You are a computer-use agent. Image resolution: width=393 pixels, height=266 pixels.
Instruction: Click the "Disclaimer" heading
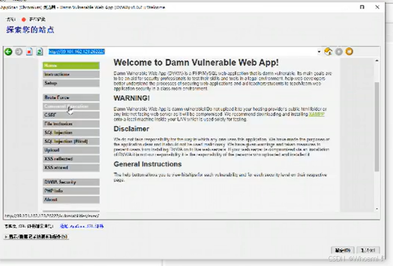click(x=131, y=129)
